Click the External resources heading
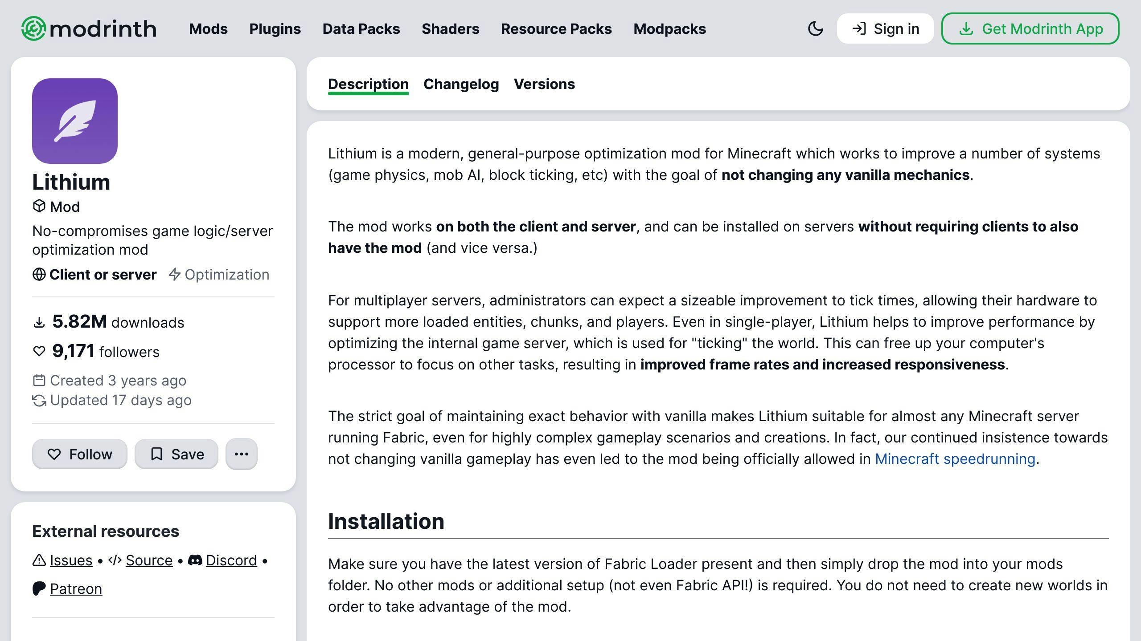1141x641 pixels. point(106,531)
